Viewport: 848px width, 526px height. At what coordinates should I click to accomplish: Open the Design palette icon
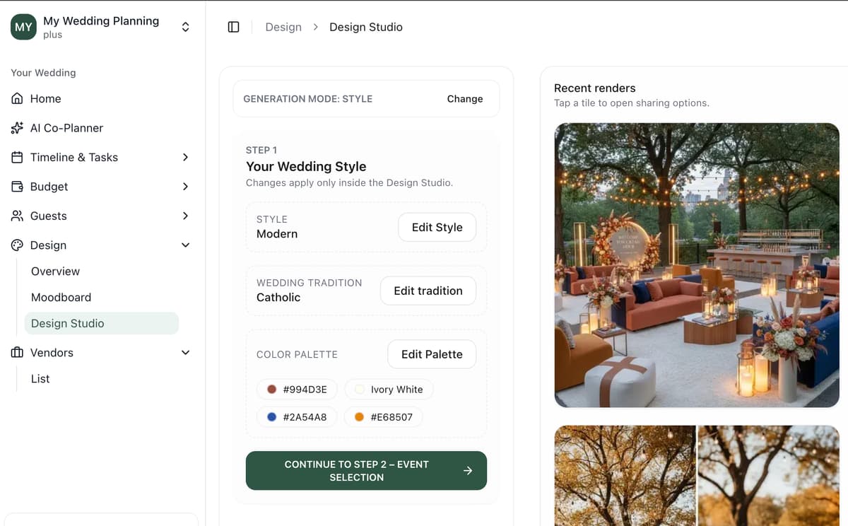(17, 245)
